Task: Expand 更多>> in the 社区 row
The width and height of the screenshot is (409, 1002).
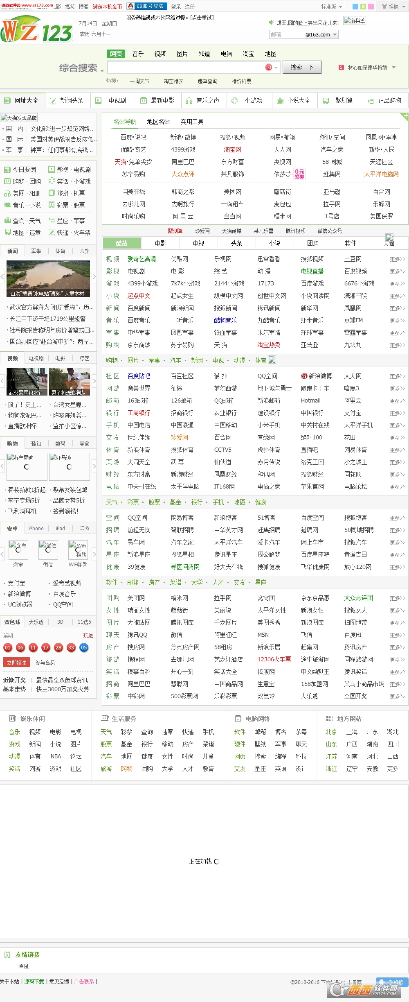Action: (397, 376)
